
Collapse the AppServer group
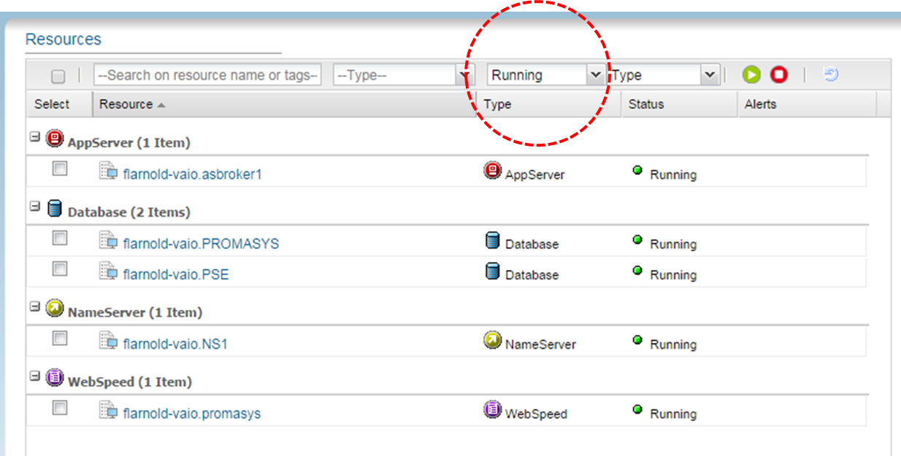(x=34, y=137)
